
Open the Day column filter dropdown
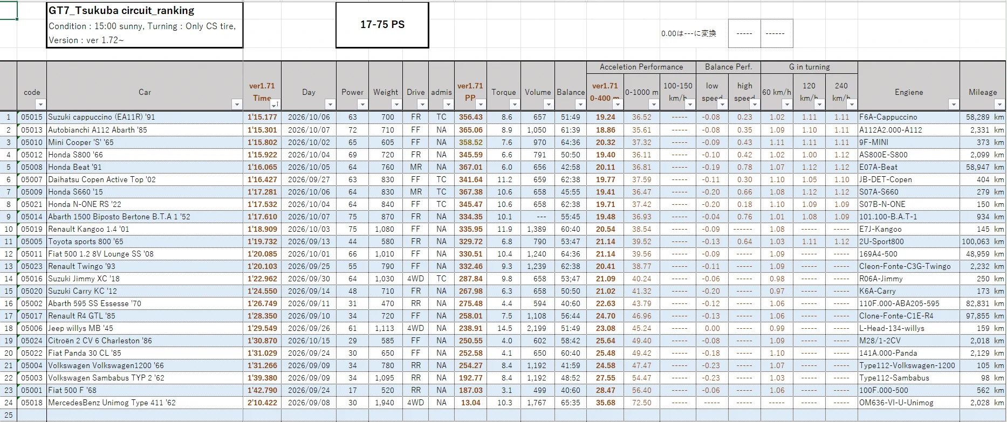click(330, 104)
